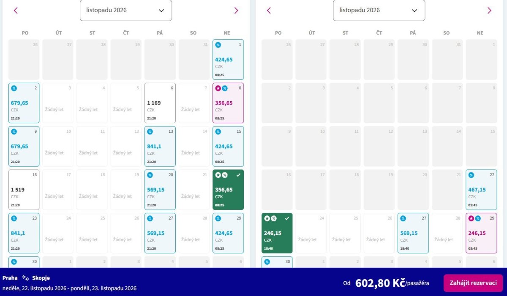Select outbound November 13 flight for 841,1 CZK

pos(160,146)
